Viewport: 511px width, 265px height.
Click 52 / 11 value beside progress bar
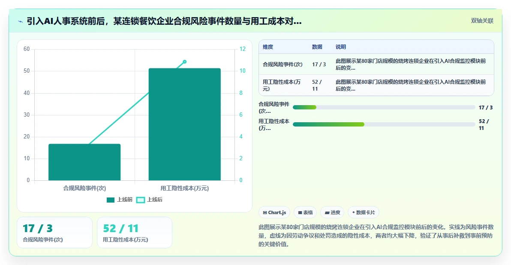coord(484,125)
